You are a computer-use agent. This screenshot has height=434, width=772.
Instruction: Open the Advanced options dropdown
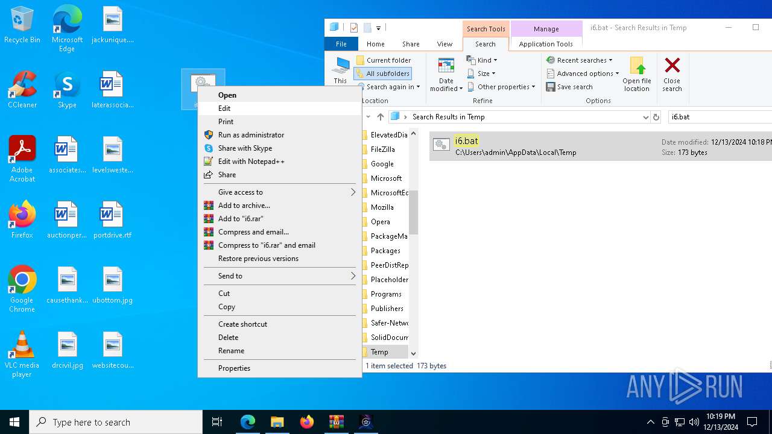(583, 74)
